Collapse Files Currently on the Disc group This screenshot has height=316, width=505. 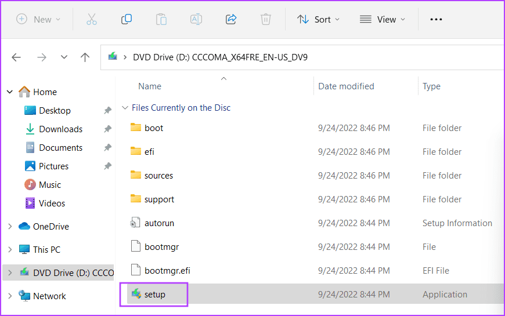125,108
